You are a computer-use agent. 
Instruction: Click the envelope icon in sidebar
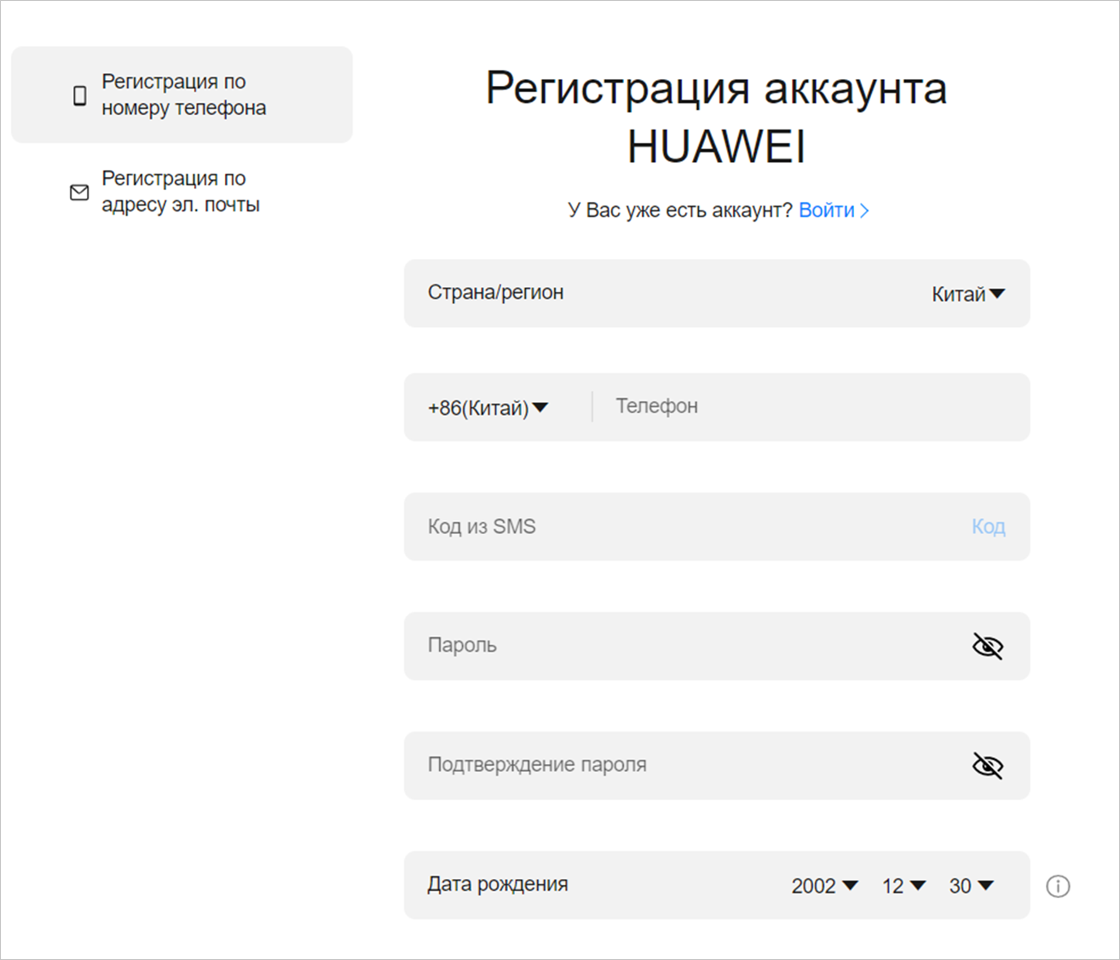79,193
